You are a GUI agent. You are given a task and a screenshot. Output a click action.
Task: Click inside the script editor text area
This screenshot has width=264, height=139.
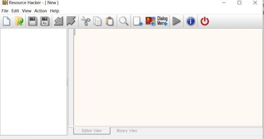tap(168, 77)
